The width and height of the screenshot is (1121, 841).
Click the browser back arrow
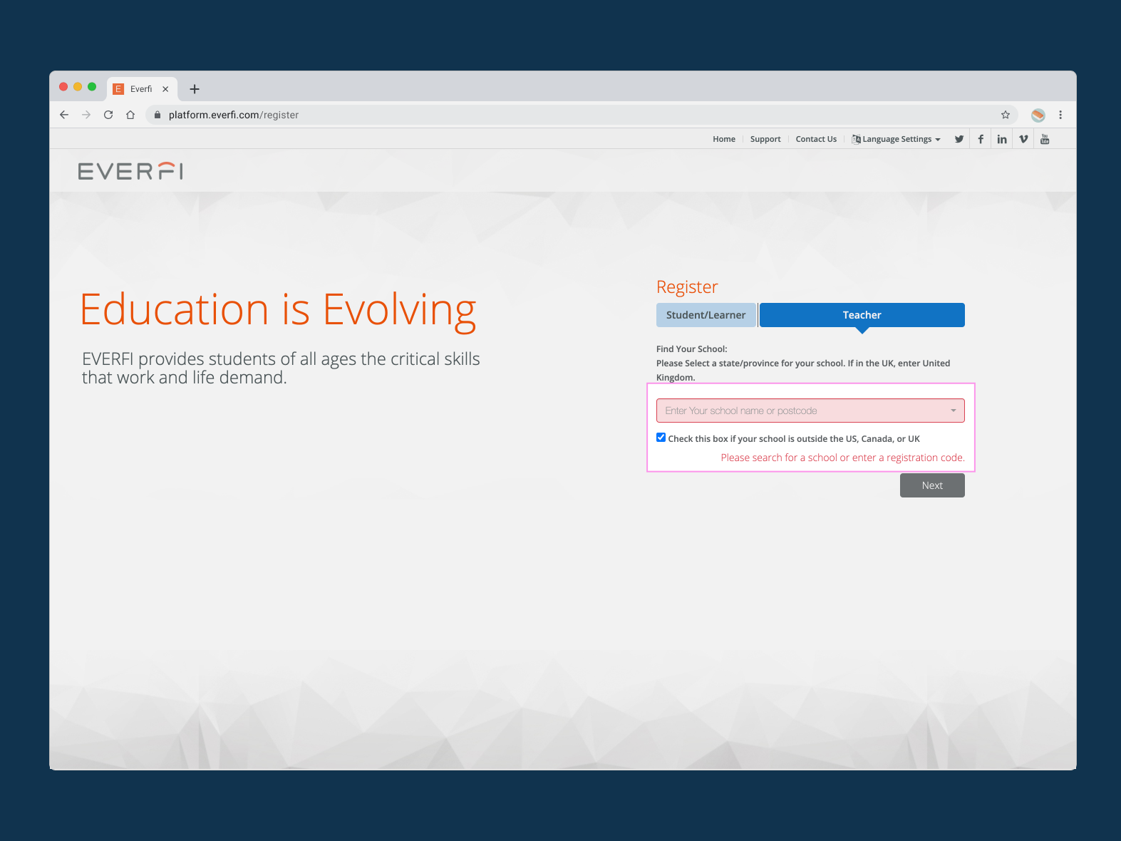click(x=64, y=115)
